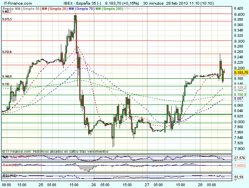Click the 8.132 support level label
The width and height of the screenshot is (249, 188).
pos(6,84)
